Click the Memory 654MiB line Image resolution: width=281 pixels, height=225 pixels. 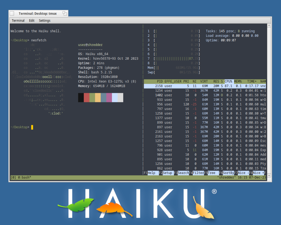(102, 86)
